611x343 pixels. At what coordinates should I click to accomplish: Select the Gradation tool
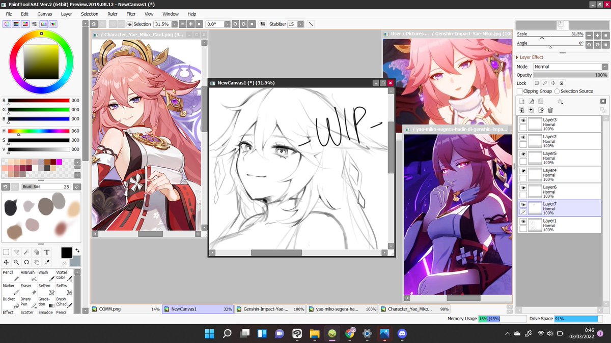(x=46, y=302)
